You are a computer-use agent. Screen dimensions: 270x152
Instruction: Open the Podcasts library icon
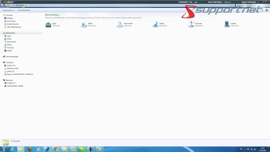(x=191, y=25)
